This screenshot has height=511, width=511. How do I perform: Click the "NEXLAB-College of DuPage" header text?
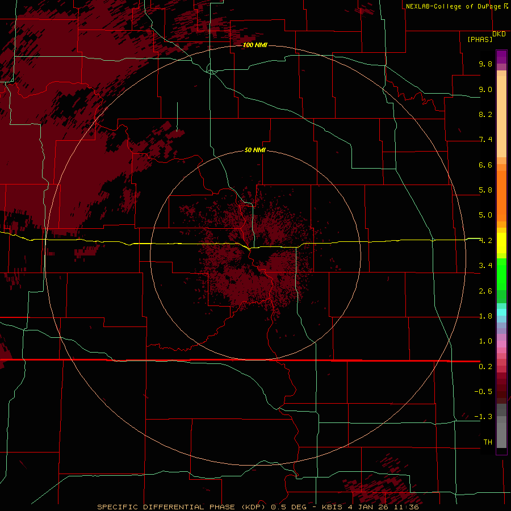(453, 6)
